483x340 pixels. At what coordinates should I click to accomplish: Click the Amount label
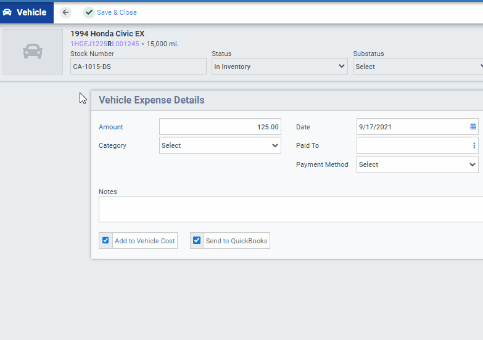(111, 127)
